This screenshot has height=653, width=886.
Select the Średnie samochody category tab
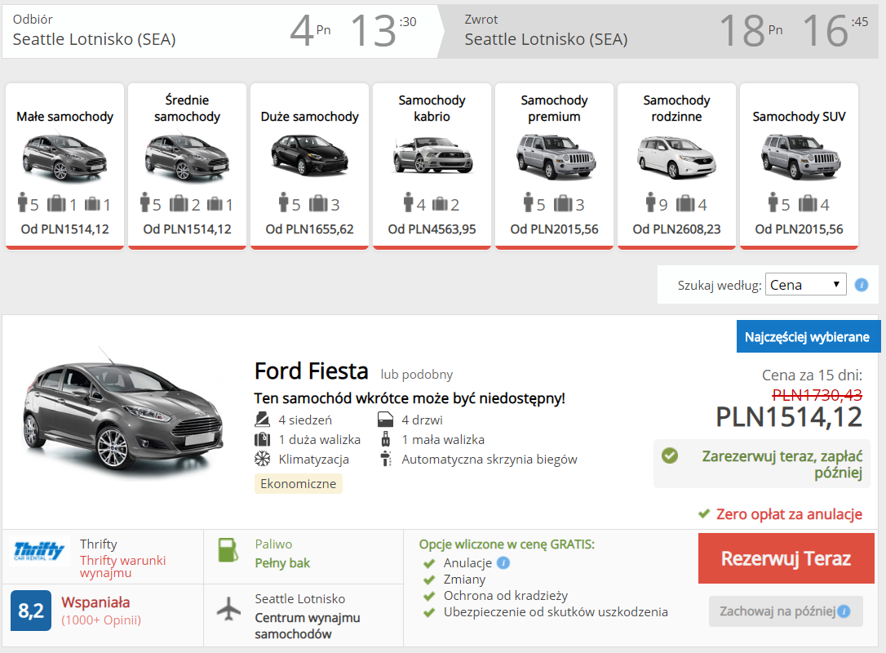[187, 167]
